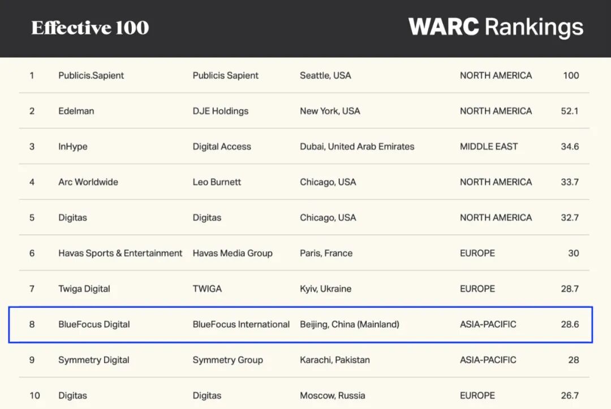Click location Beijing, China (Mainland)

[350, 325]
